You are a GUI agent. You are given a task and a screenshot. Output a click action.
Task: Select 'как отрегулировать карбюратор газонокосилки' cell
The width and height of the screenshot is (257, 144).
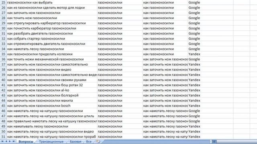(52, 23)
